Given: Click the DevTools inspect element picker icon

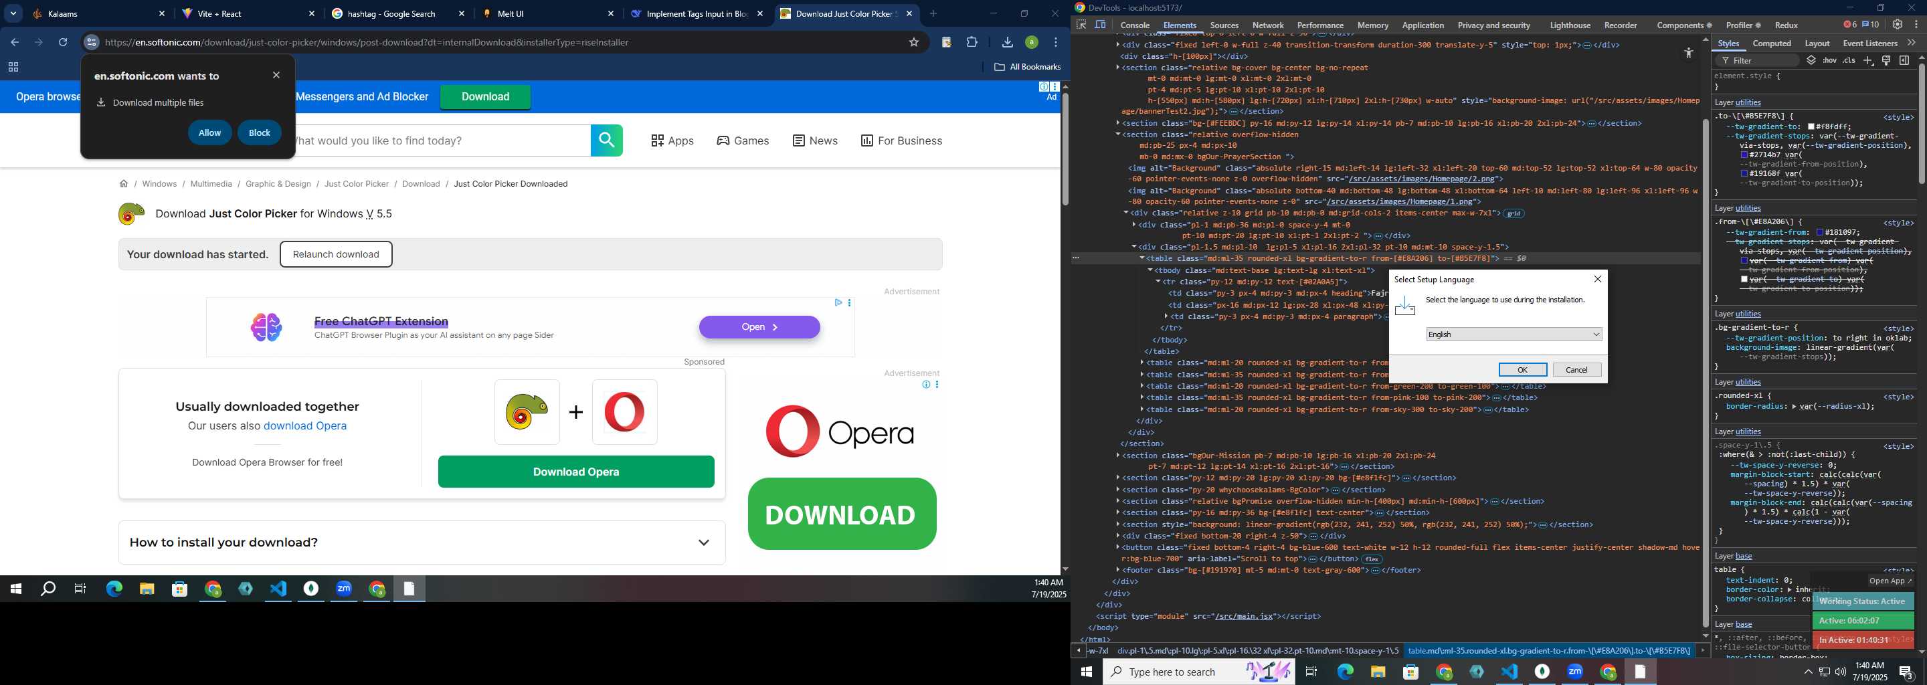Looking at the screenshot, I should tap(1081, 25).
